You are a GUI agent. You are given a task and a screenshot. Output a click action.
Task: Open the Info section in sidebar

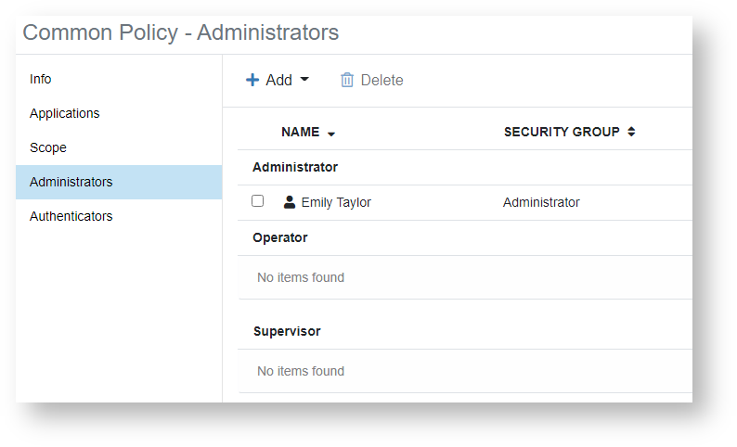point(41,80)
